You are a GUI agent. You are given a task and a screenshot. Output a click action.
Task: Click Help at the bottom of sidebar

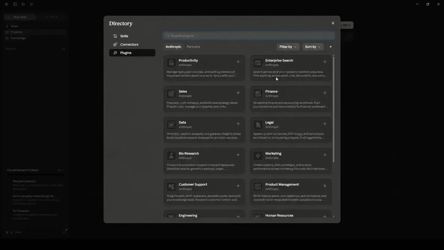tap(18, 232)
